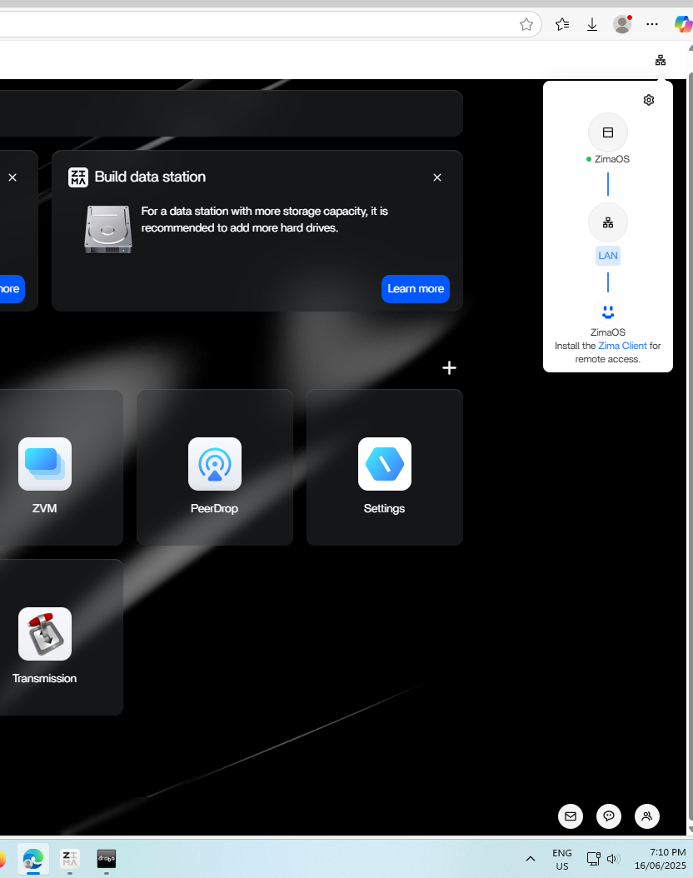Open the browser profile avatar
This screenshot has height=878, width=693.
(x=622, y=25)
